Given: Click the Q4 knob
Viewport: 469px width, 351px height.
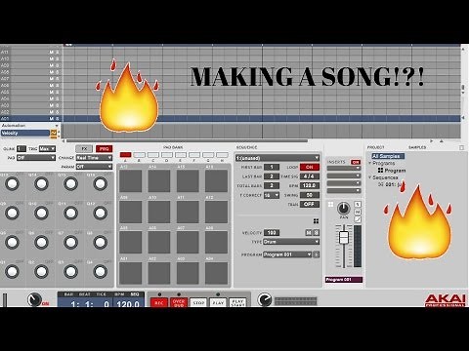Looking at the screenshot, I should [x=100, y=271].
